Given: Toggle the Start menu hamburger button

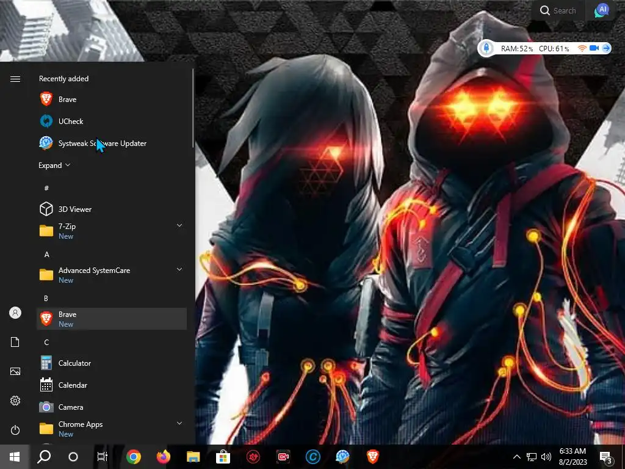Looking at the screenshot, I should (15, 79).
